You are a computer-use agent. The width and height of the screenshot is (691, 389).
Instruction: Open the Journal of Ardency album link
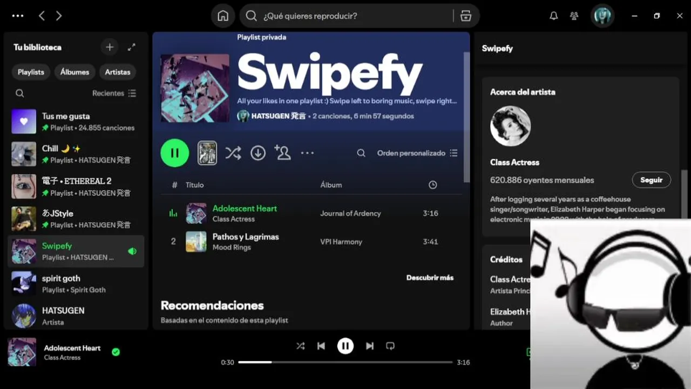350,213
